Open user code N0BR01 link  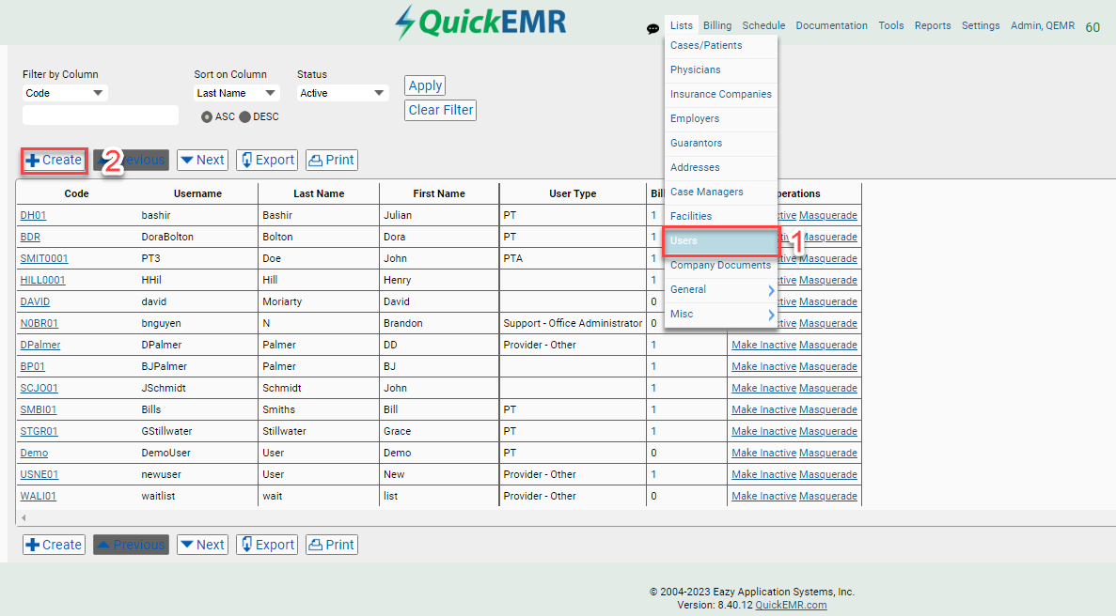click(x=39, y=323)
